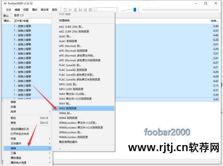
Task: Select the playlist track lasting 3:29
Action: 111,49
